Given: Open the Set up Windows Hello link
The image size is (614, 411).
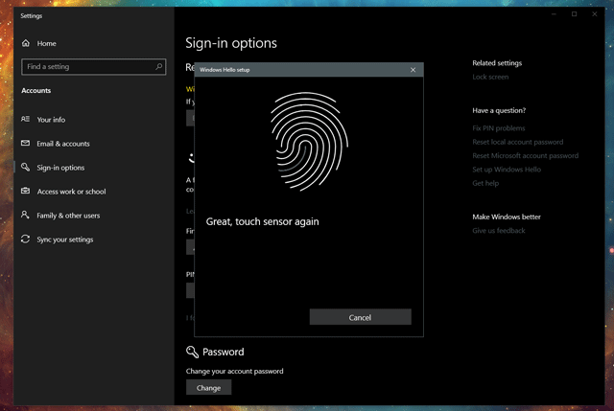Looking at the screenshot, I should tap(507, 170).
